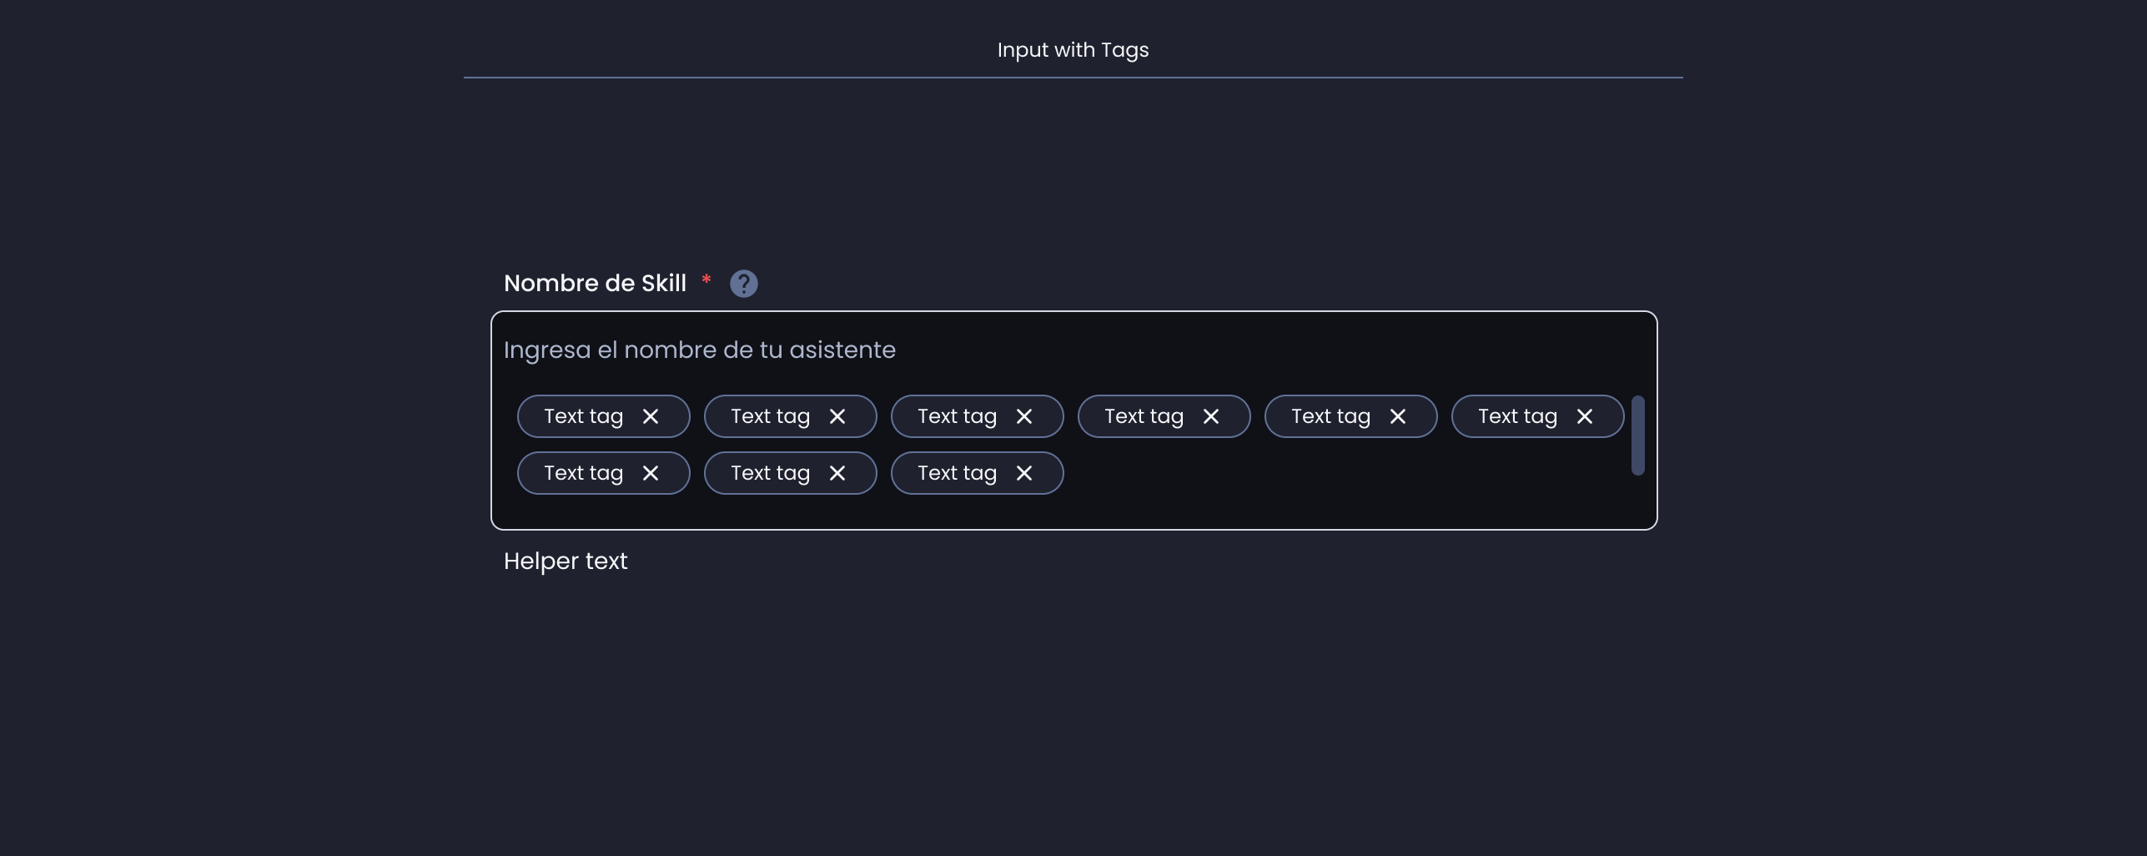The image size is (2147, 856).
Task: Remove the sixth tag in the top row
Action: coord(1585,416)
